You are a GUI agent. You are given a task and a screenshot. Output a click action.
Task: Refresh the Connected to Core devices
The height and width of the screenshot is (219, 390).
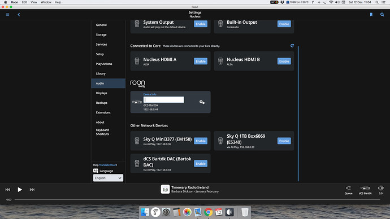point(292,46)
